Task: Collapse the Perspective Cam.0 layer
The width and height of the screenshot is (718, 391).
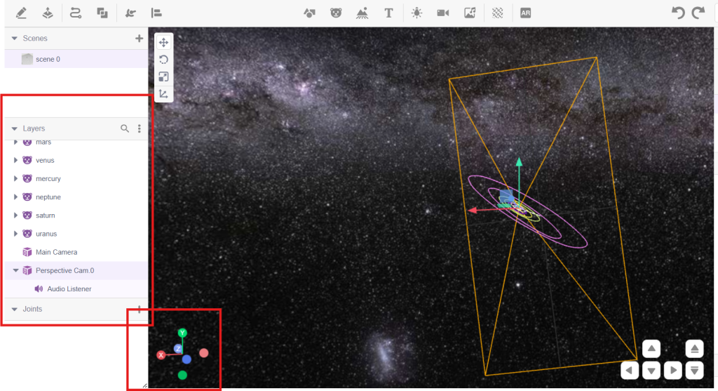Action: coord(15,270)
